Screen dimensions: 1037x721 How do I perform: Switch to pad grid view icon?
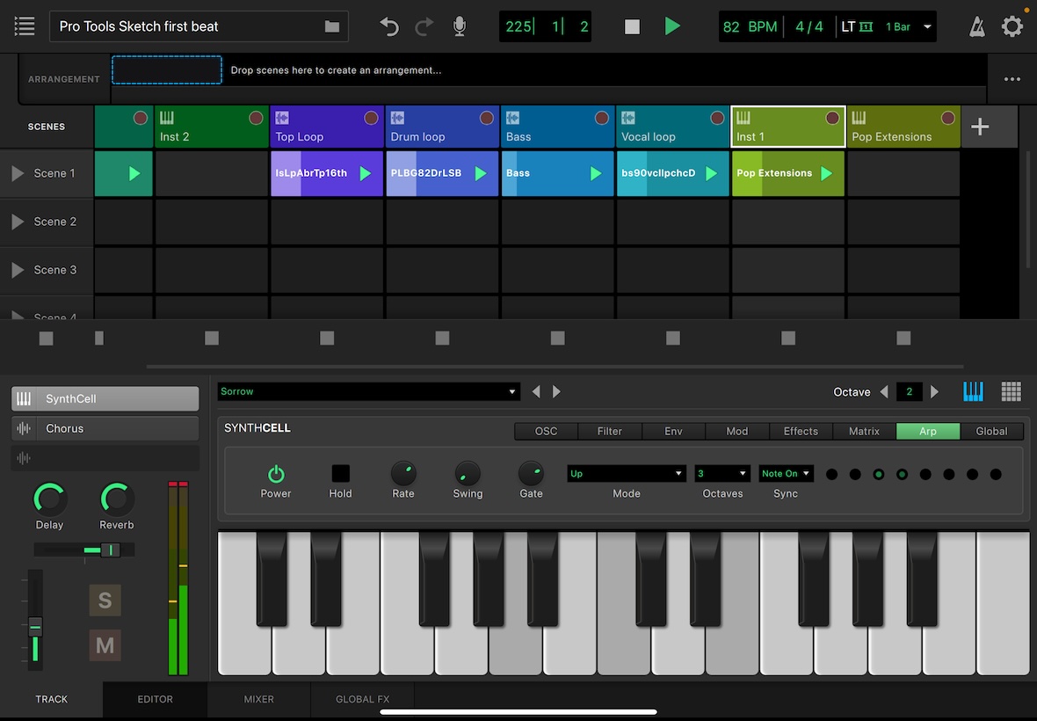1012,391
